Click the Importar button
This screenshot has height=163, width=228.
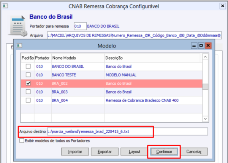pyautogui.click(x=75, y=152)
